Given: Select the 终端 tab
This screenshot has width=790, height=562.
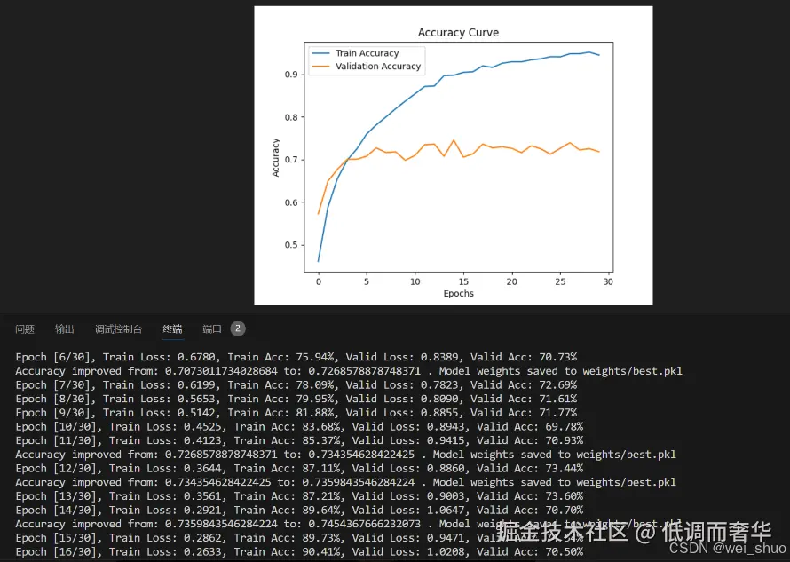Looking at the screenshot, I should pos(172,329).
